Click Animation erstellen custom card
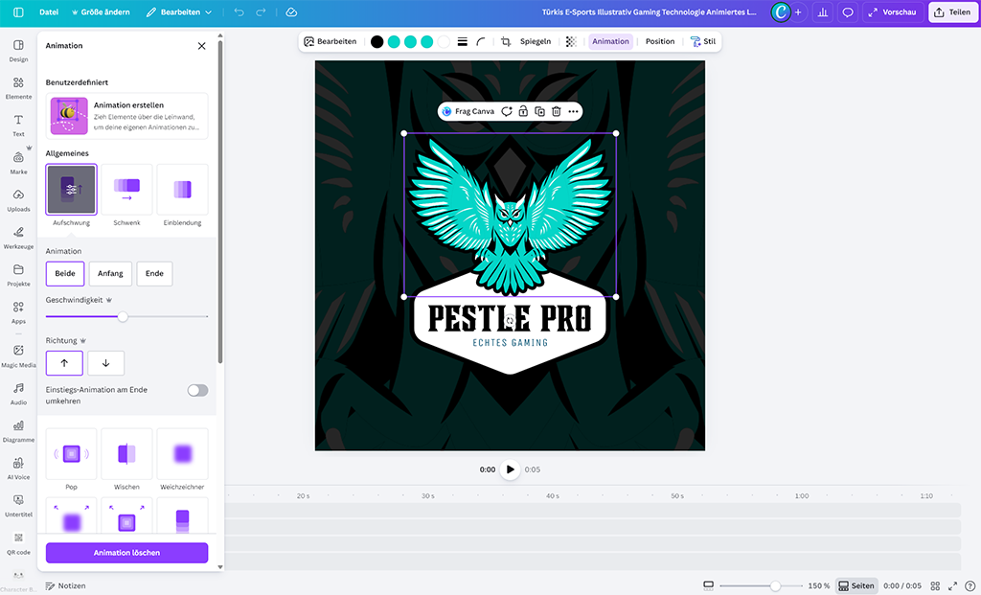 [x=127, y=116]
